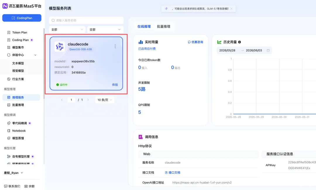Click 已启用后付费 link
The width and height of the screenshot is (316, 190).
[x=147, y=49]
